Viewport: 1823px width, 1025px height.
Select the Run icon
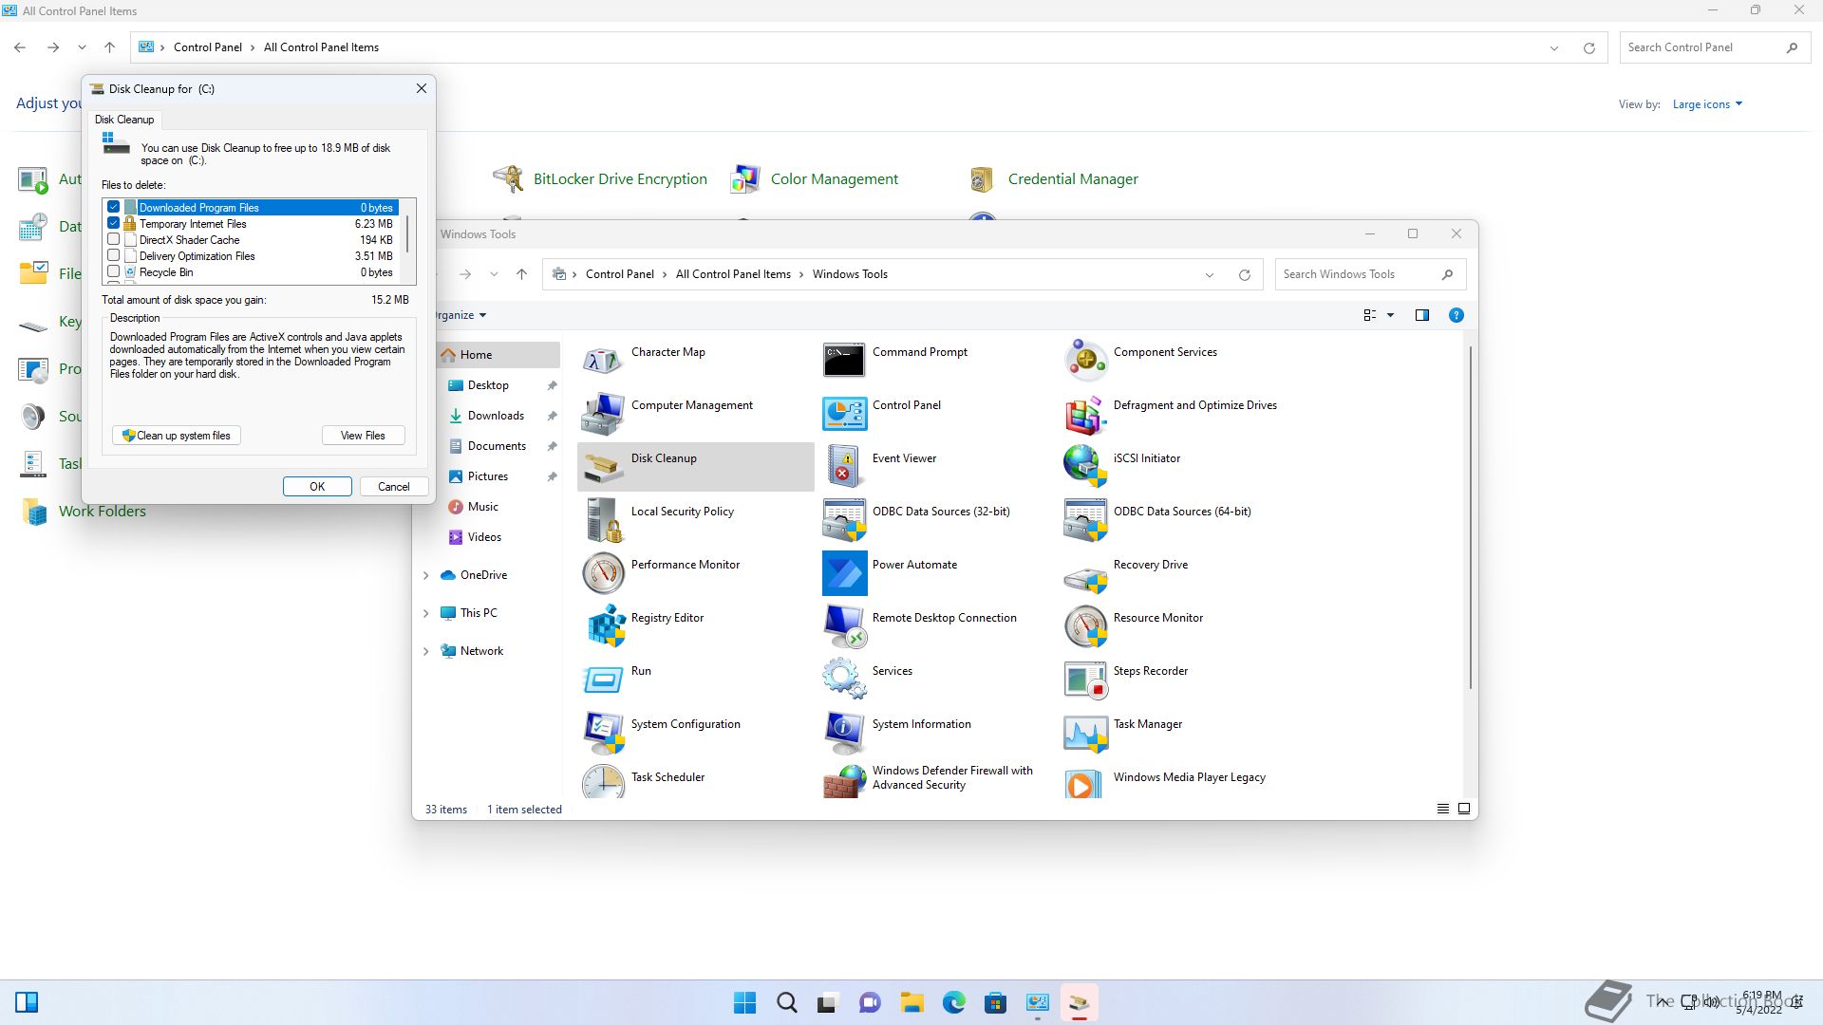603,680
